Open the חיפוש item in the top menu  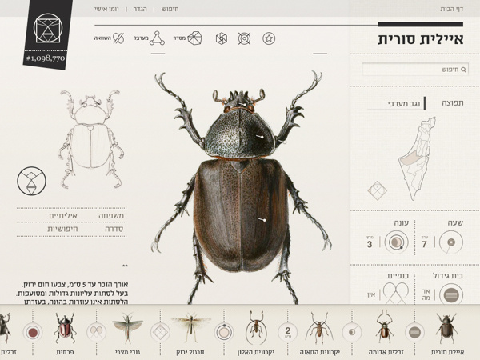pyautogui.click(x=170, y=9)
